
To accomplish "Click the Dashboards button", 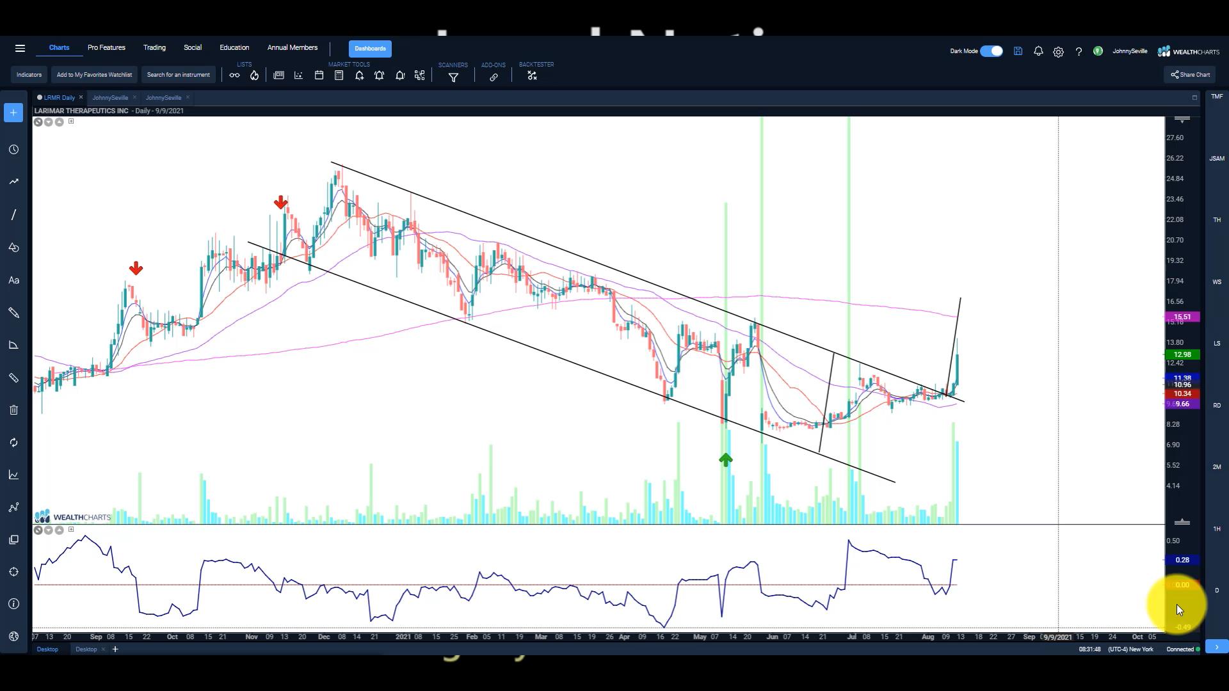I will [x=370, y=49].
